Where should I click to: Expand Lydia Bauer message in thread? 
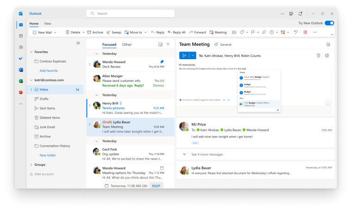(256, 170)
